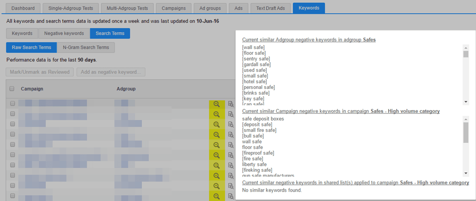Image resolution: width=476 pixels, height=201 pixels.
Task: Click the magnifier icon in the second row
Action: coord(216,114)
